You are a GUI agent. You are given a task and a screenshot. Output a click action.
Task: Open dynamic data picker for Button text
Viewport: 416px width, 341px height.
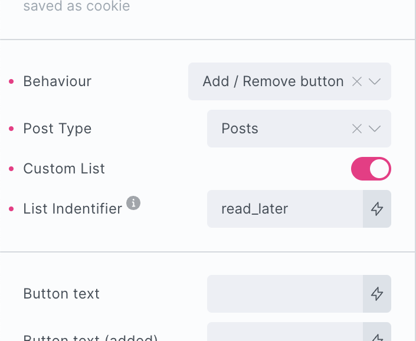pyautogui.click(x=377, y=294)
